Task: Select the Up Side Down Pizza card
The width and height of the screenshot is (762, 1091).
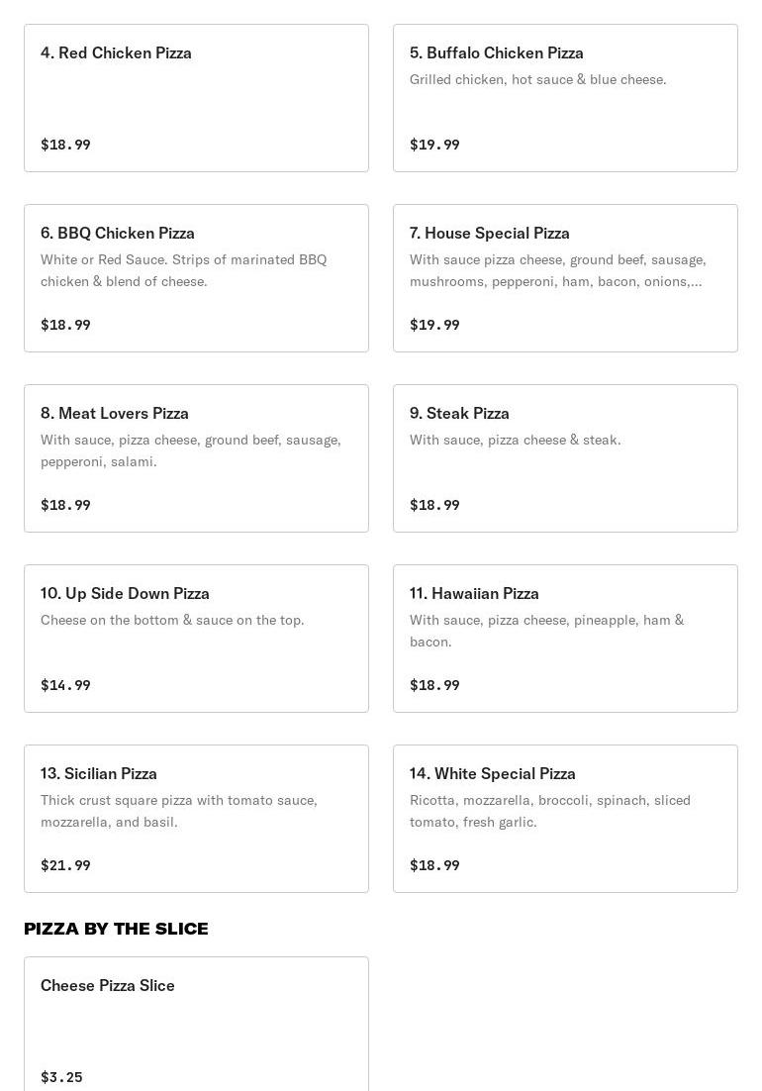Action: [196, 639]
